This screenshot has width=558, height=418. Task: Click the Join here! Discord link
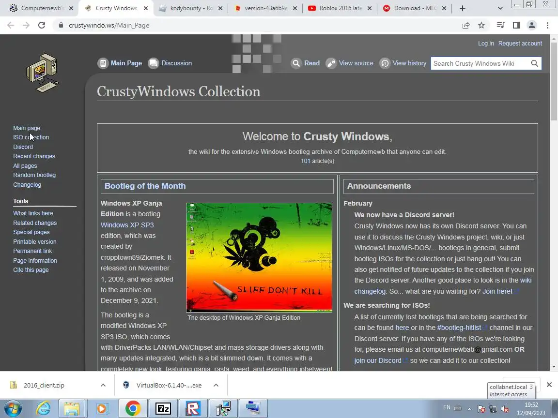point(497,291)
